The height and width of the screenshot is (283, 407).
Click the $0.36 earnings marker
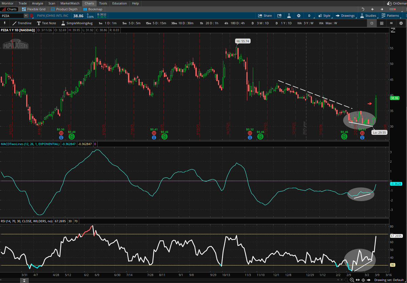coord(61,129)
